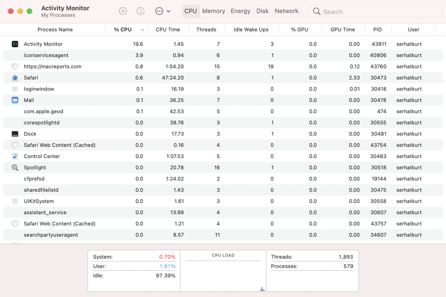This screenshot has height=297, width=446.
Task: Select the searchpartyuseragent process row
Action: tap(223, 235)
